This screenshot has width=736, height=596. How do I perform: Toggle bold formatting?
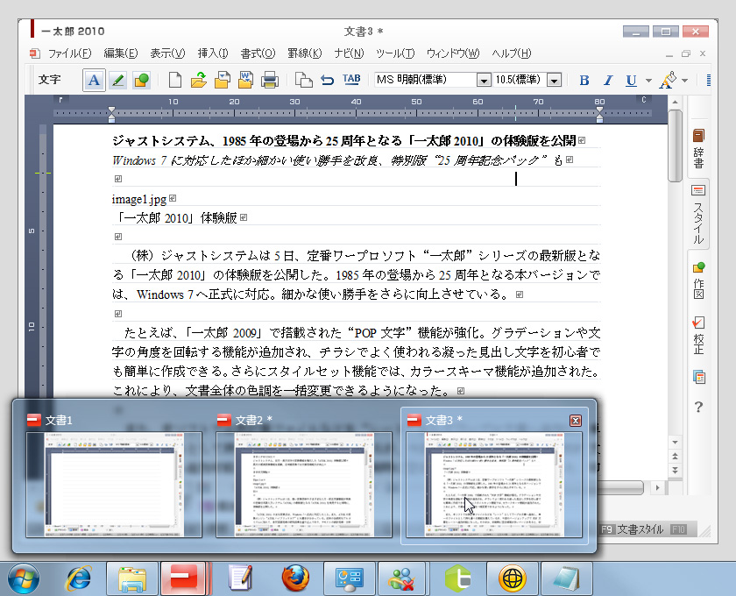(584, 81)
